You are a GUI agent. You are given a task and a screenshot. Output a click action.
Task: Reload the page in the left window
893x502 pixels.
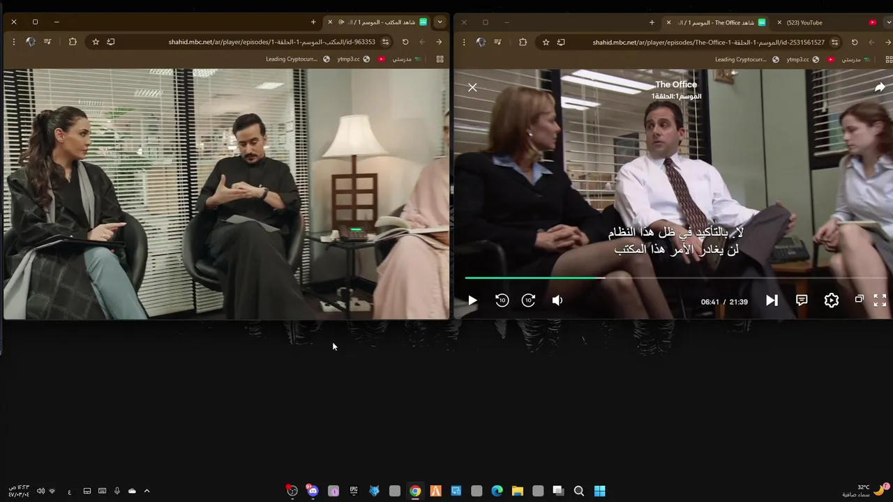click(405, 42)
